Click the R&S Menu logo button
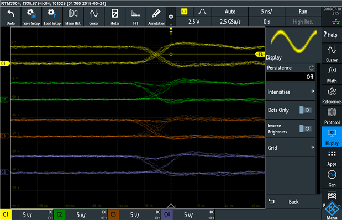The image size is (342, 220). (332, 211)
